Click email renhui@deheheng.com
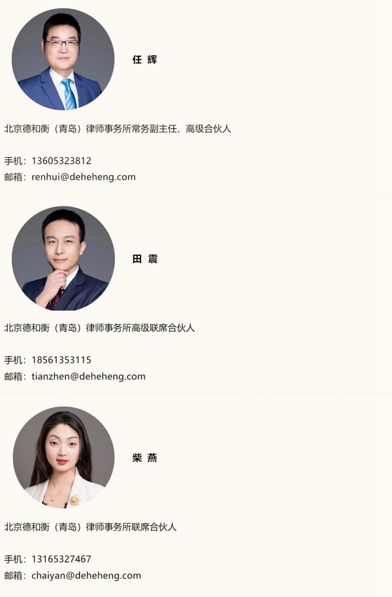The width and height of the screenshot is (392, 597). 84,177
